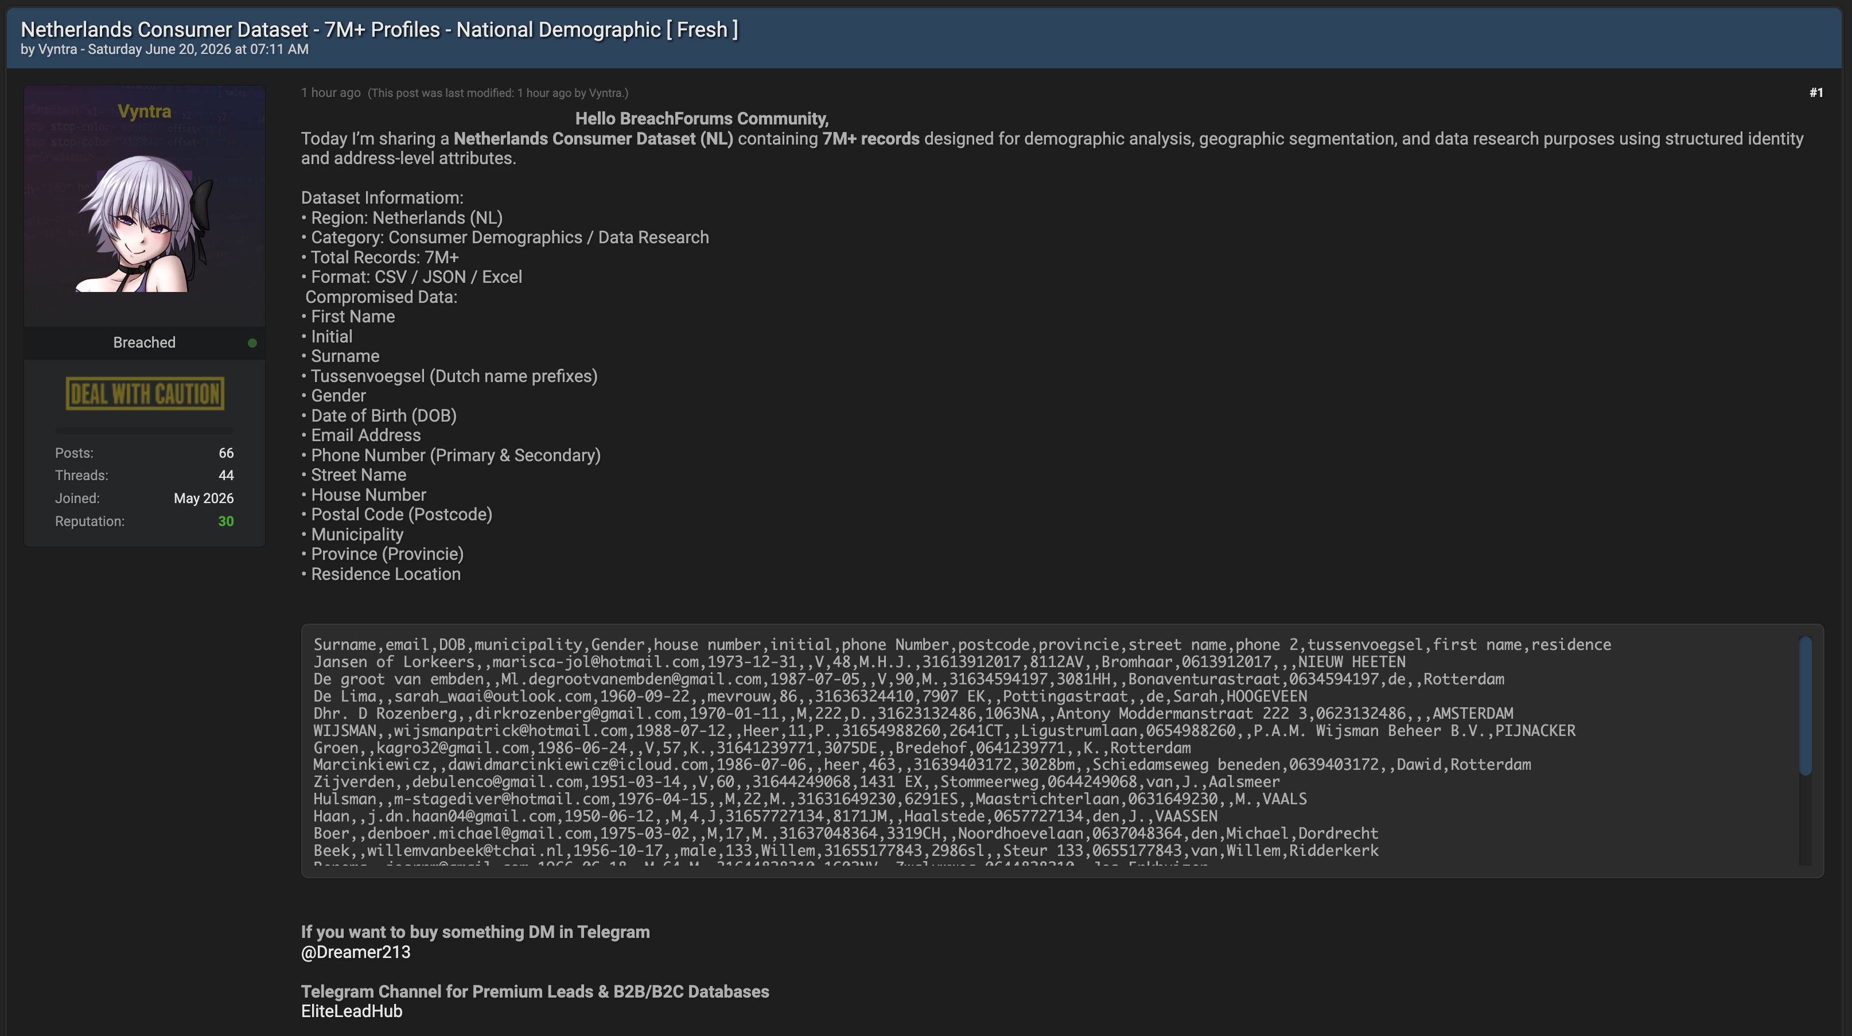Viewport: 1852px width, 1036px height.
Task: Click the 'by Vyntra - Saturday June 20, 2026' byline
Action: point(165,49)
